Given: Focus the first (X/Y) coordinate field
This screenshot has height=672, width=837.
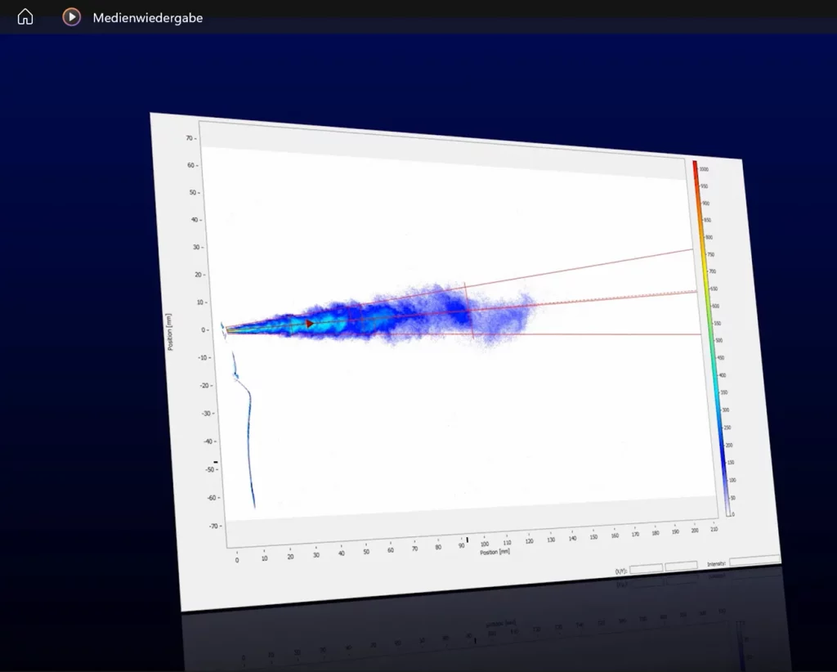Looking at the screenshot, I should [645, 567].
